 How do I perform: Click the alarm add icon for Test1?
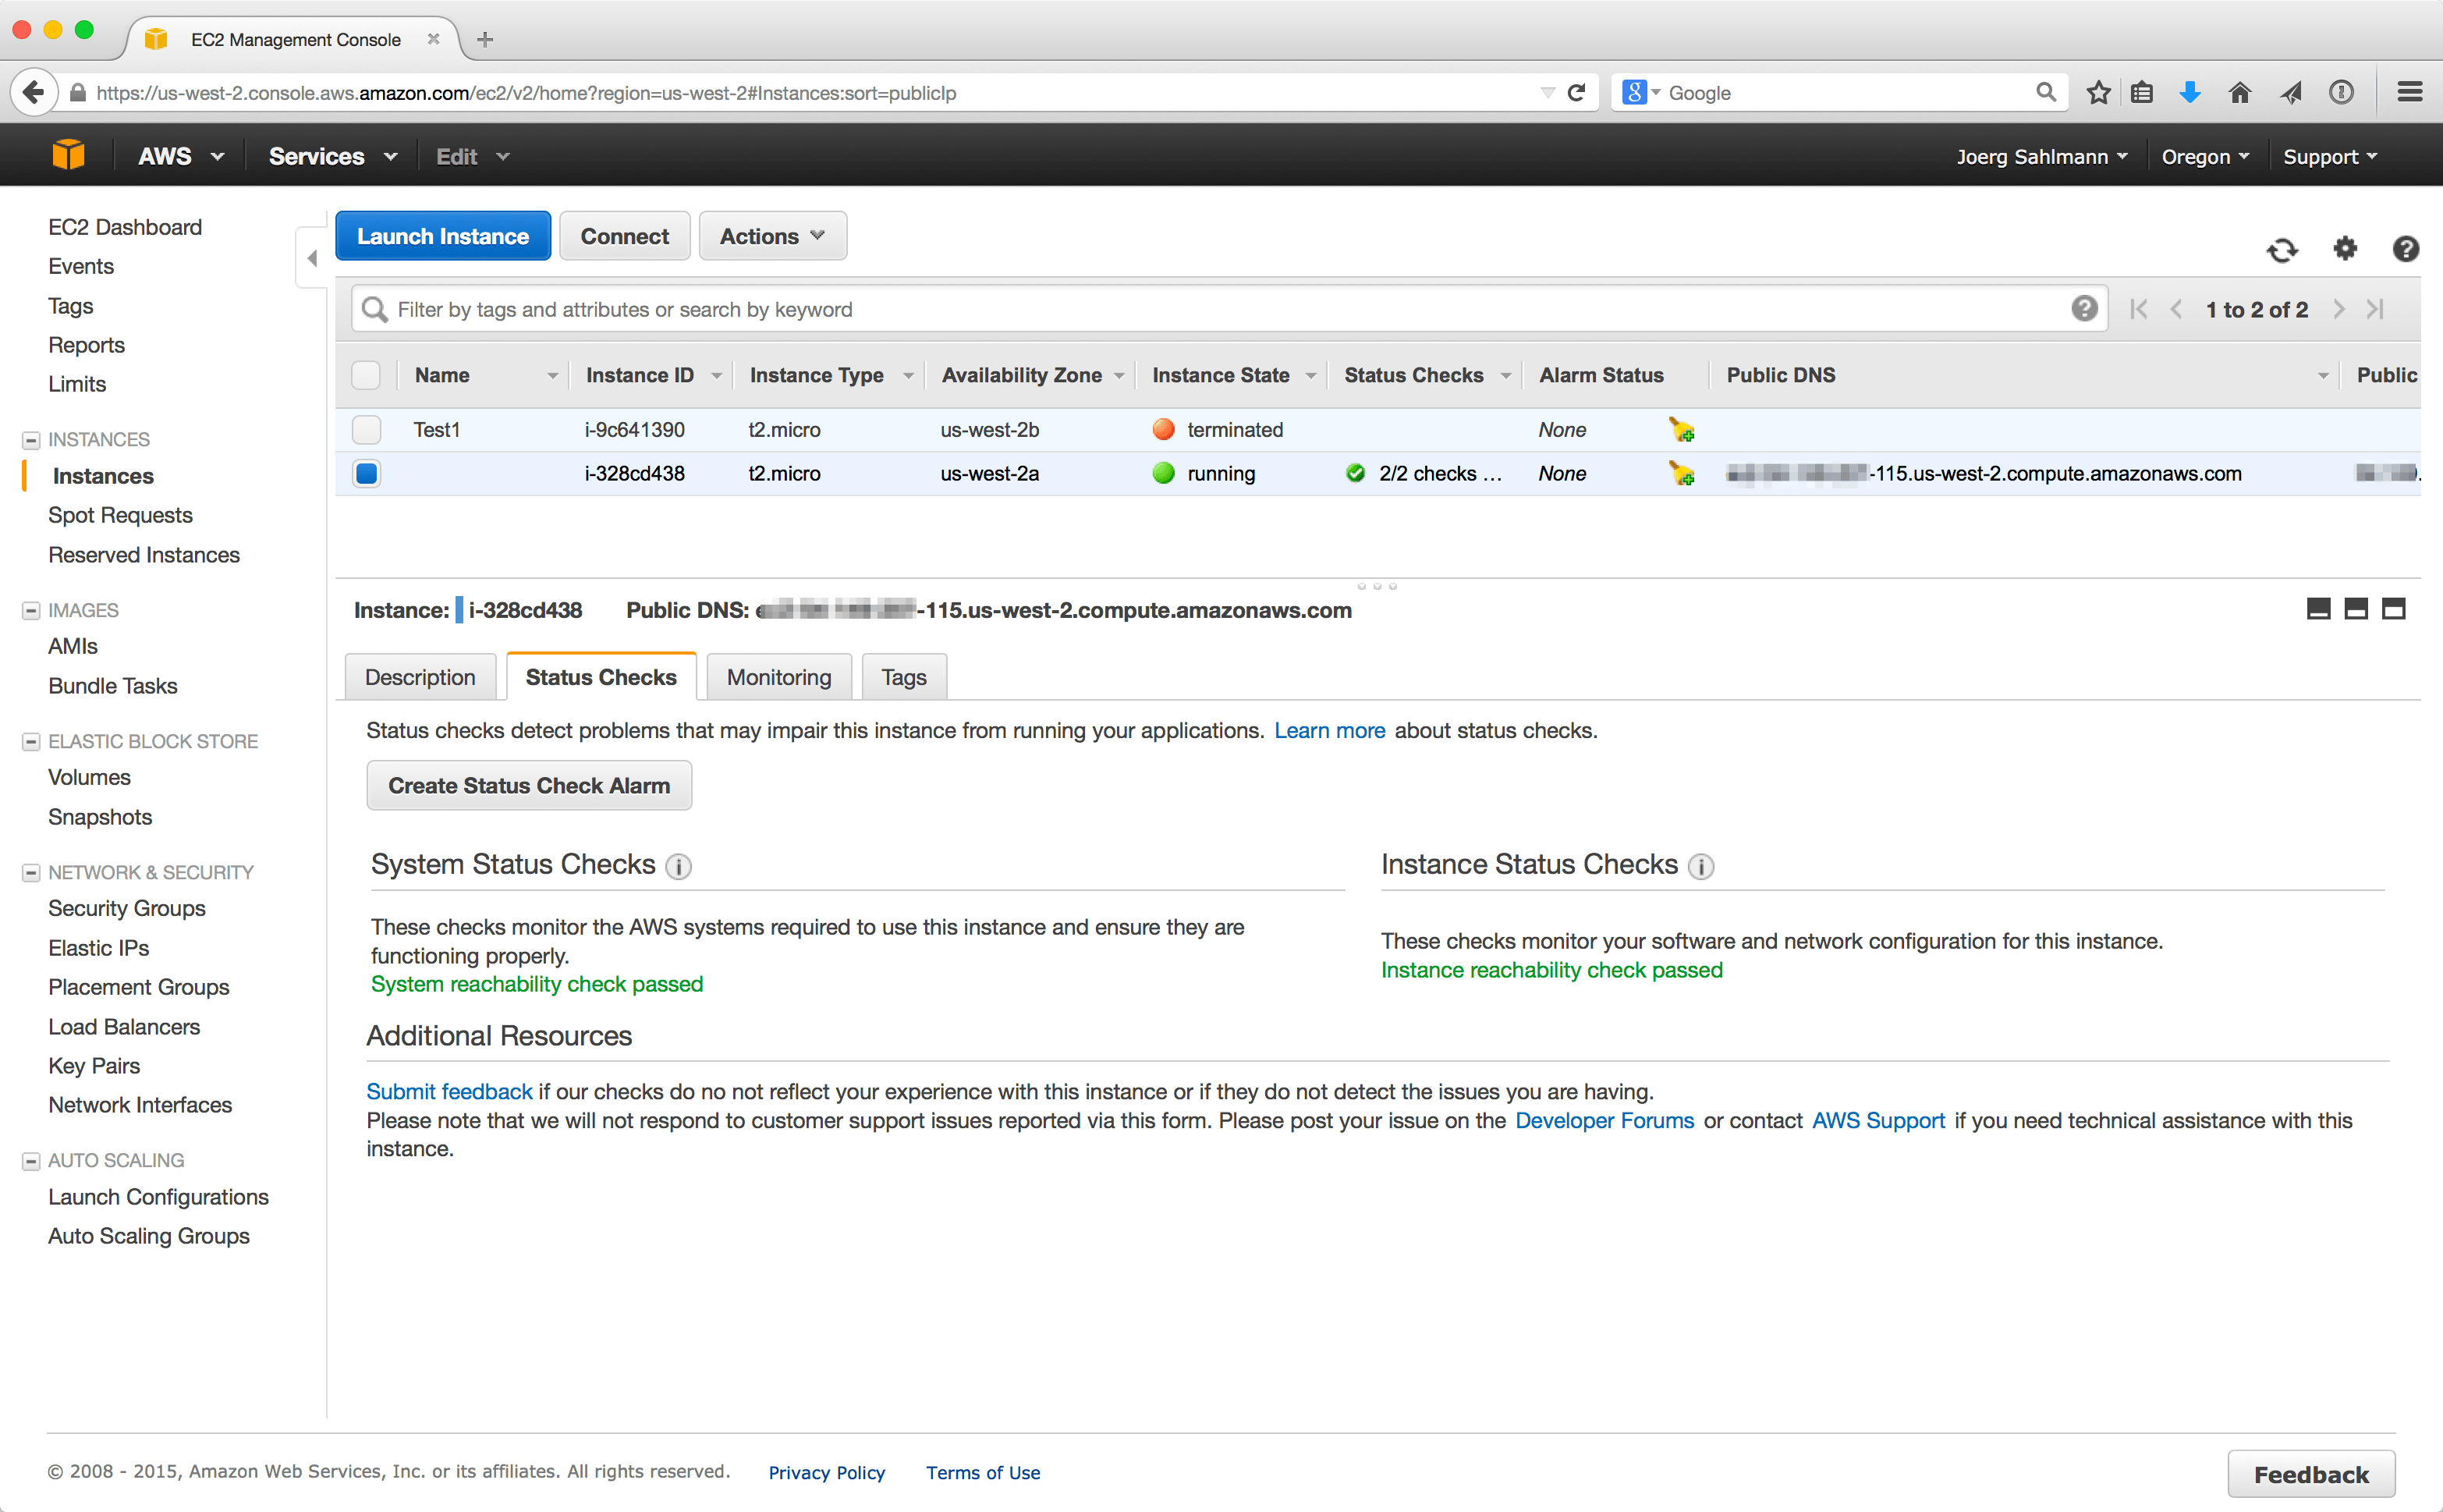(1681, 430)
